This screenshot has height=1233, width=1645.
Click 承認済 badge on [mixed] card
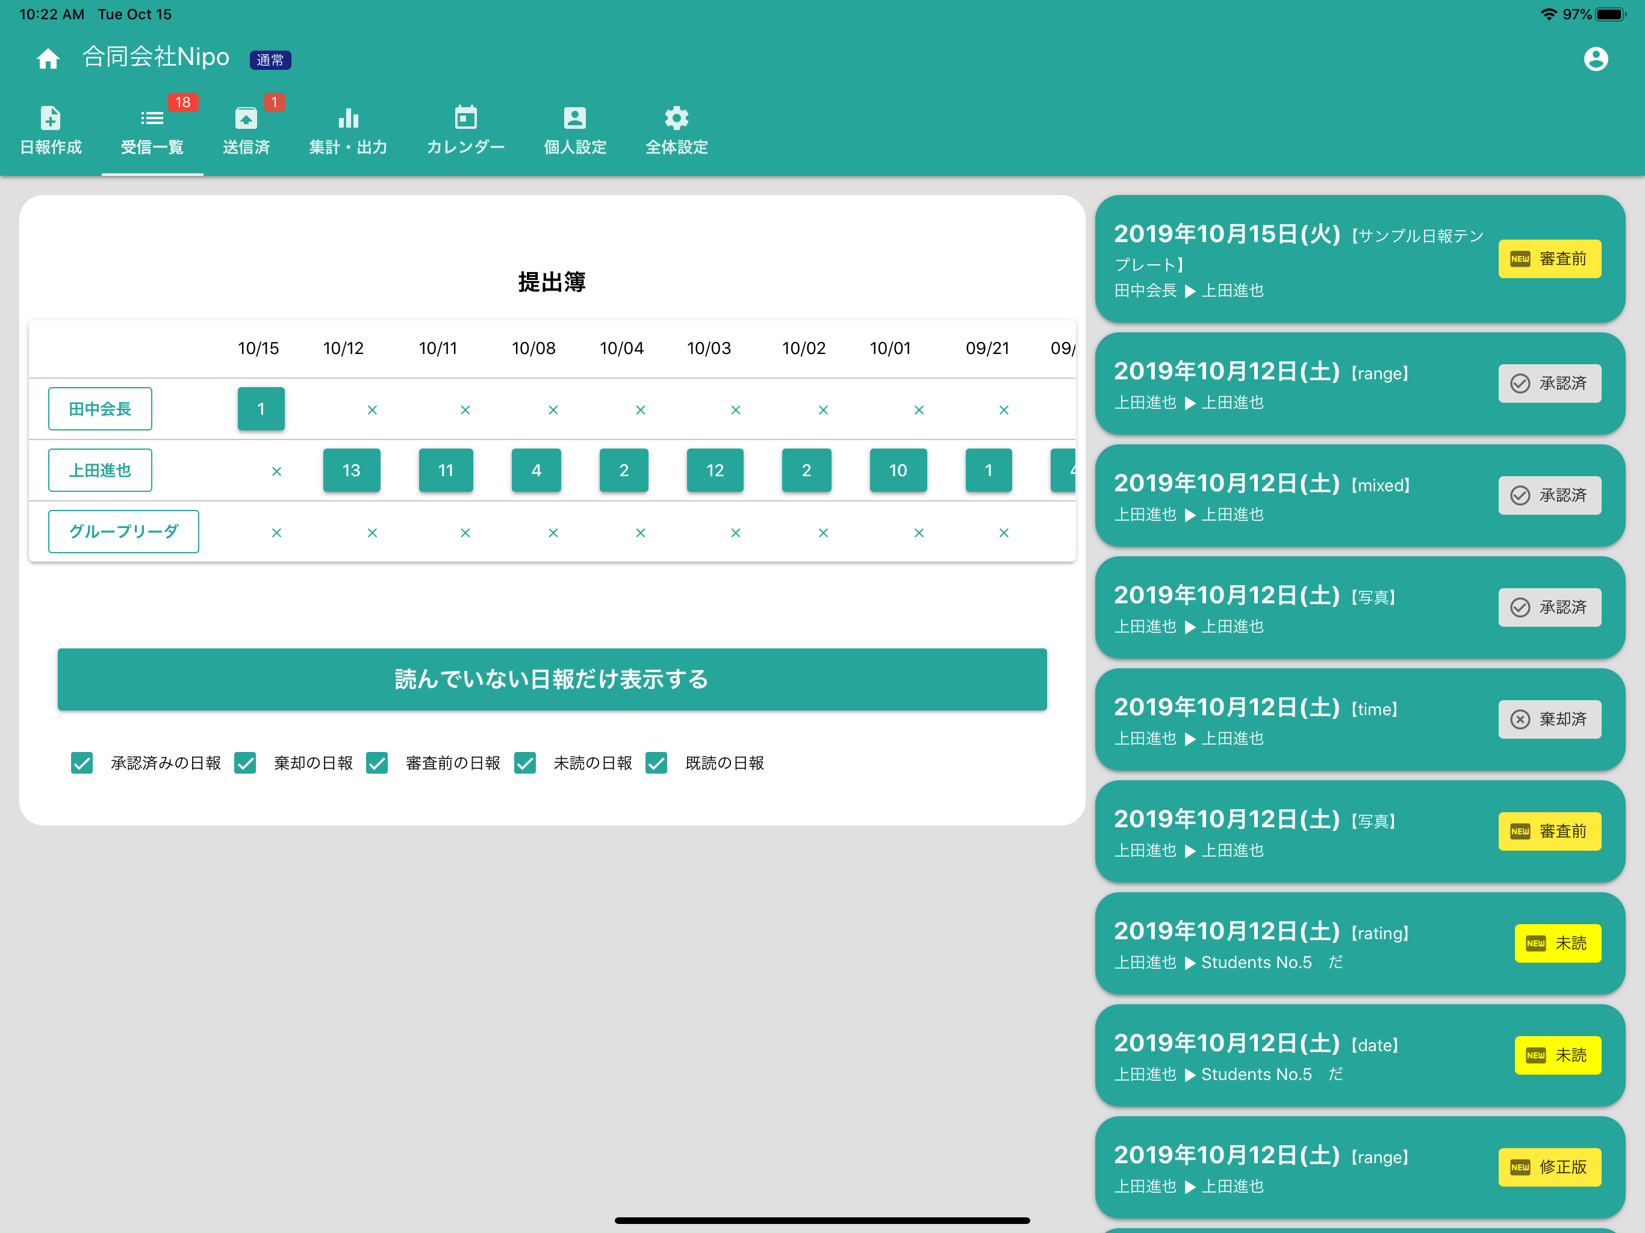(1550, 496)
